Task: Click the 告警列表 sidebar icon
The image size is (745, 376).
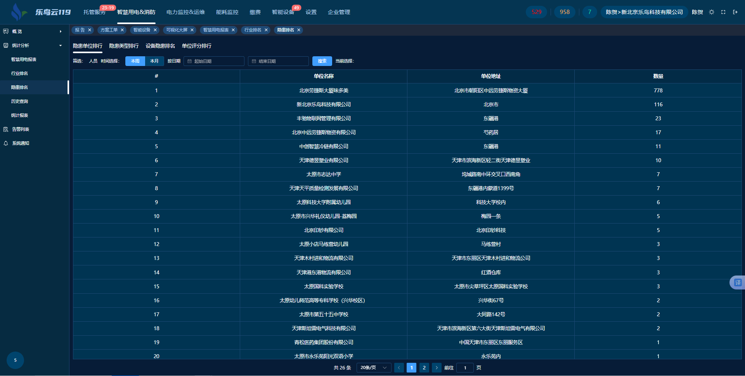Action: coord(6,129)
